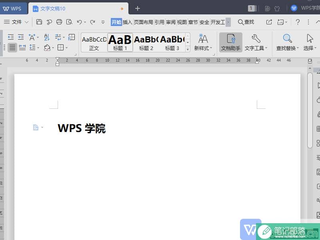Click the shading paint bucket icon

pos(47,48)
